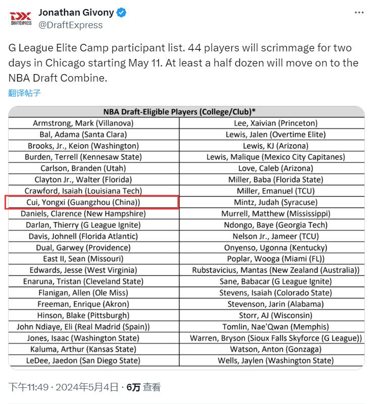375x404 pixels.
Task: Click LeDee, Jaedon (San Diego State) entry
Action: [x=83, y=361]
